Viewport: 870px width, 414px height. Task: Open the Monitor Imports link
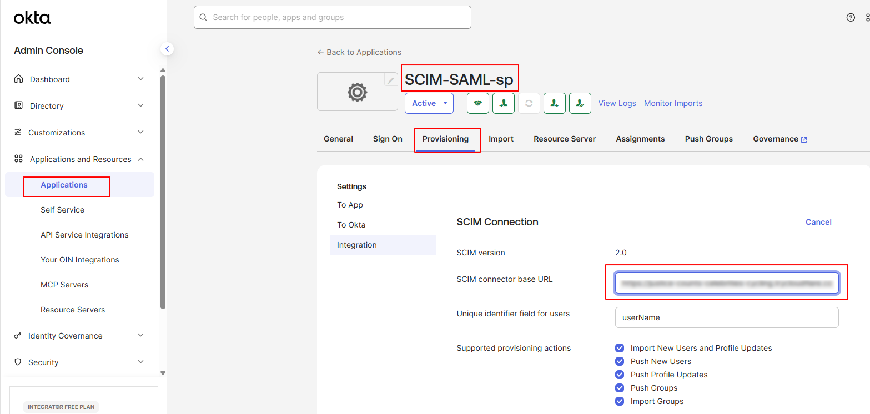pos(673,103)
